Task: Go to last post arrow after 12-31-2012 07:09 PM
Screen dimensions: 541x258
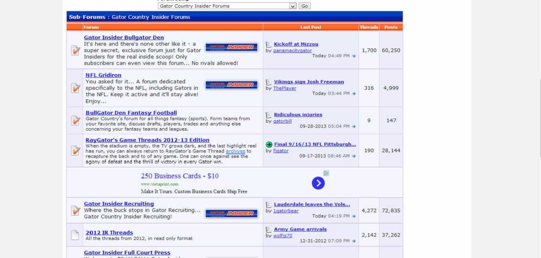Action: pos(354,241)
